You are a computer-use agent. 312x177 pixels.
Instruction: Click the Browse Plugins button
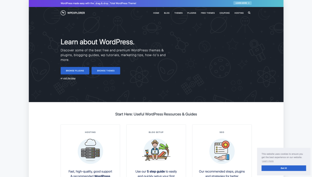(x=75, y=71)
